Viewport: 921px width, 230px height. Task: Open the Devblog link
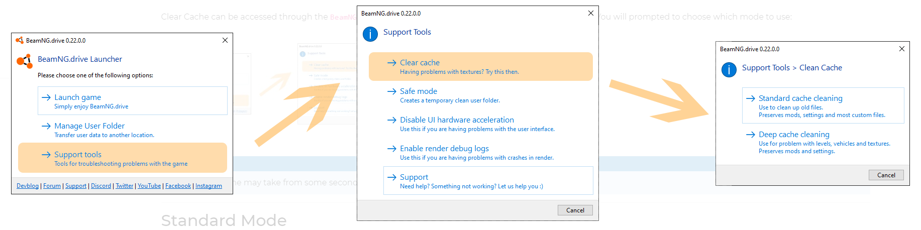tap(28, 186)
